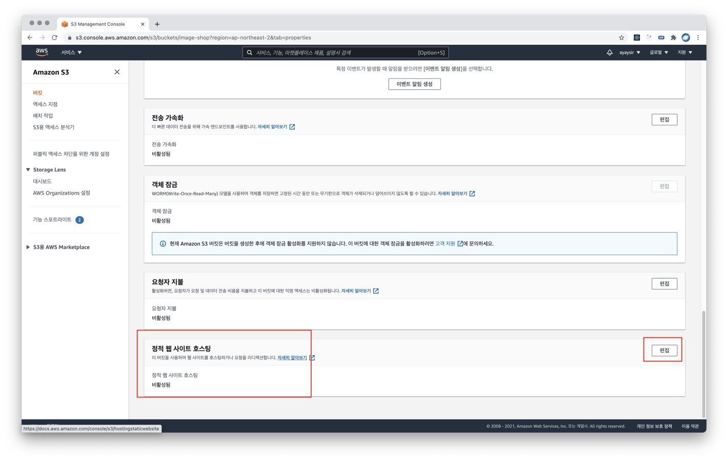Click the browser back arrow
Viewport: 728px width, 461px height.
(x=30, y=37)
